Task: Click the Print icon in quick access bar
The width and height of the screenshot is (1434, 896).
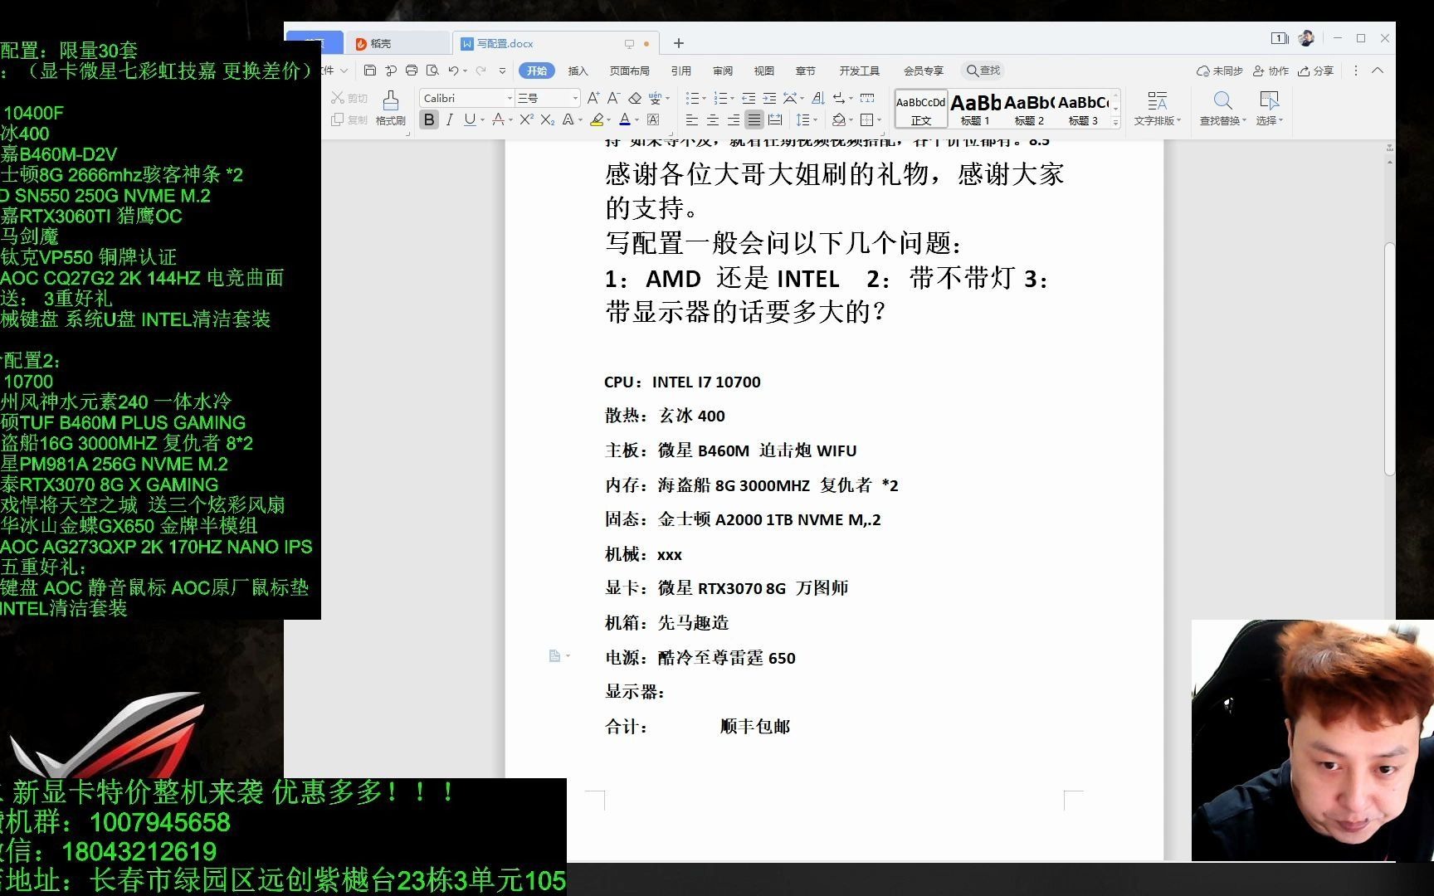Action: coord(412,71)
